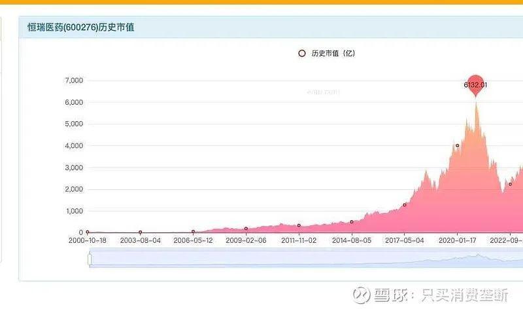
Task: Click the 2,000 y-axis label
Action: click(74, 189)
